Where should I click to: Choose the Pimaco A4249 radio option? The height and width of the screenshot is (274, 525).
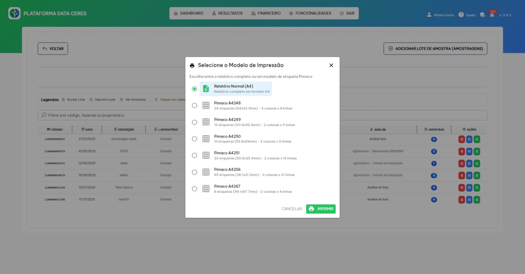(x=194, y=122)
